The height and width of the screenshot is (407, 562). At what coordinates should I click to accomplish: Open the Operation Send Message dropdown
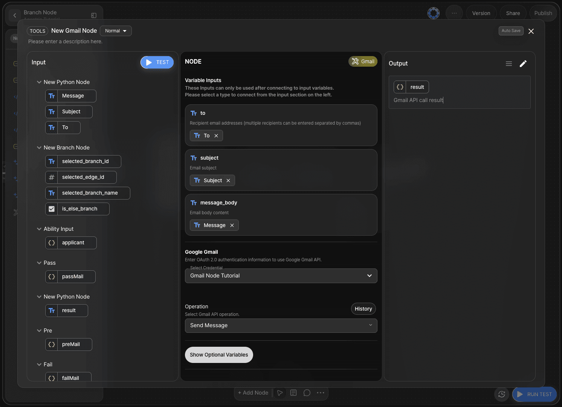click(281, 326)
